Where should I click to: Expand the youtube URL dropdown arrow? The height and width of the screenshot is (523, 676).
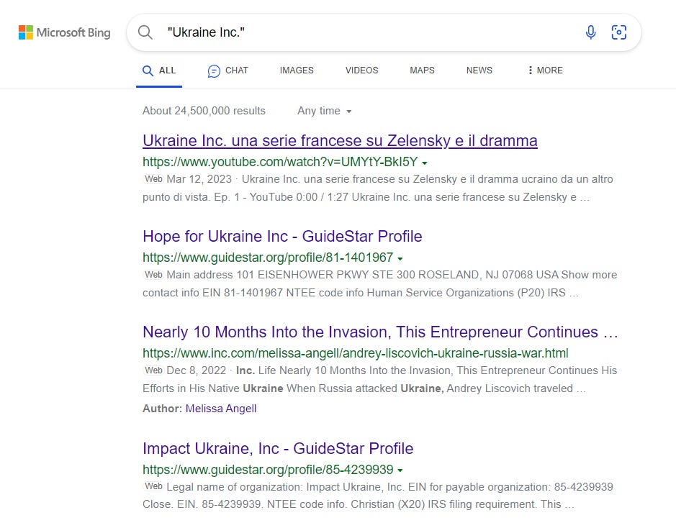(425, 163)
